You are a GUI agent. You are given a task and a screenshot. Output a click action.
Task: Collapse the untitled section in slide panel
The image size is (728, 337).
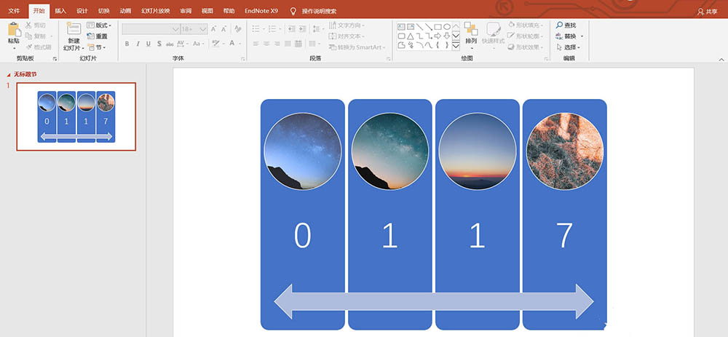8,74
